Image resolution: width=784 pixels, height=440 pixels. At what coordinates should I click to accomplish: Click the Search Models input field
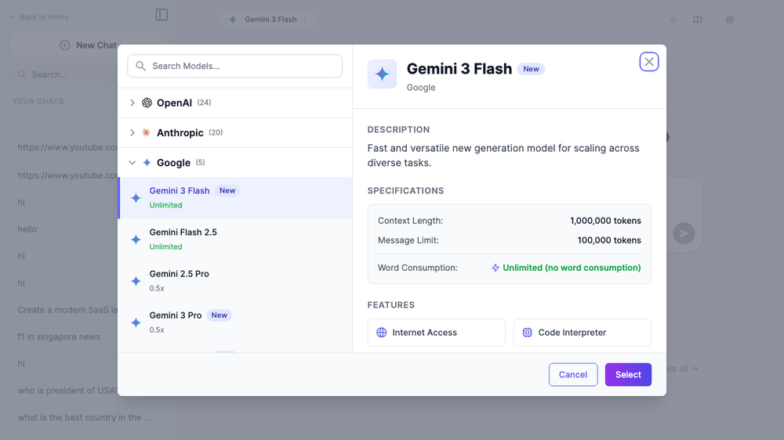click(235, 66)
